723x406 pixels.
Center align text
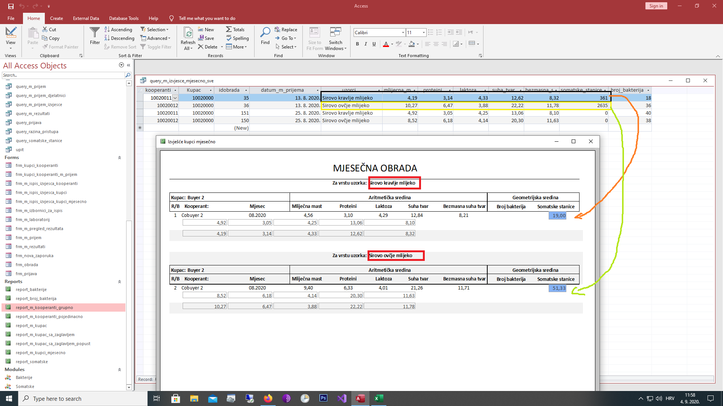436,44
